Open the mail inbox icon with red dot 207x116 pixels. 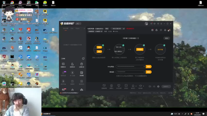click(151, 24)
